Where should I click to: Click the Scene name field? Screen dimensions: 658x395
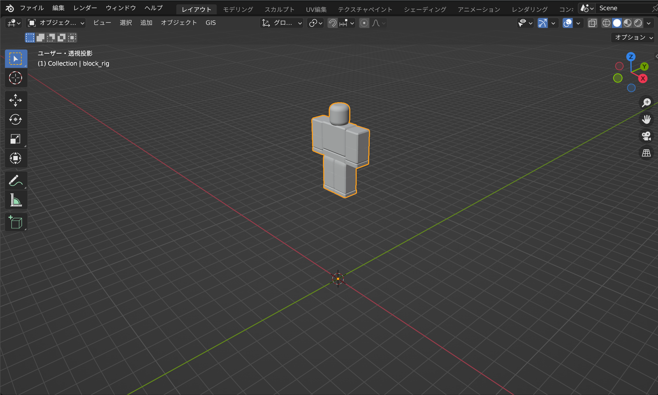click(624, 8)
